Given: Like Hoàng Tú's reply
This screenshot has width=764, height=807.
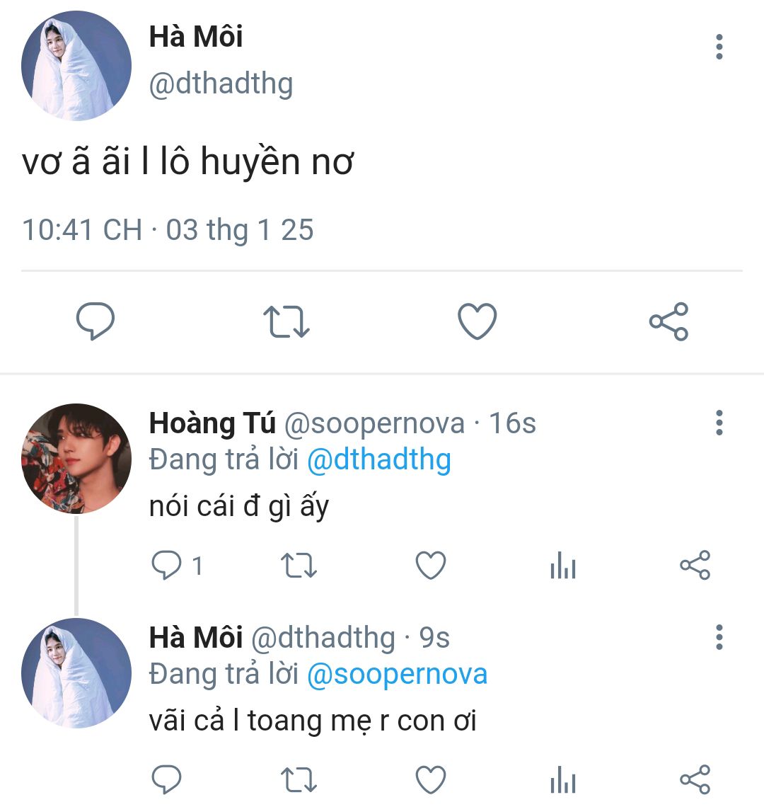Looking at the screenshot, I should pos(431,566).
